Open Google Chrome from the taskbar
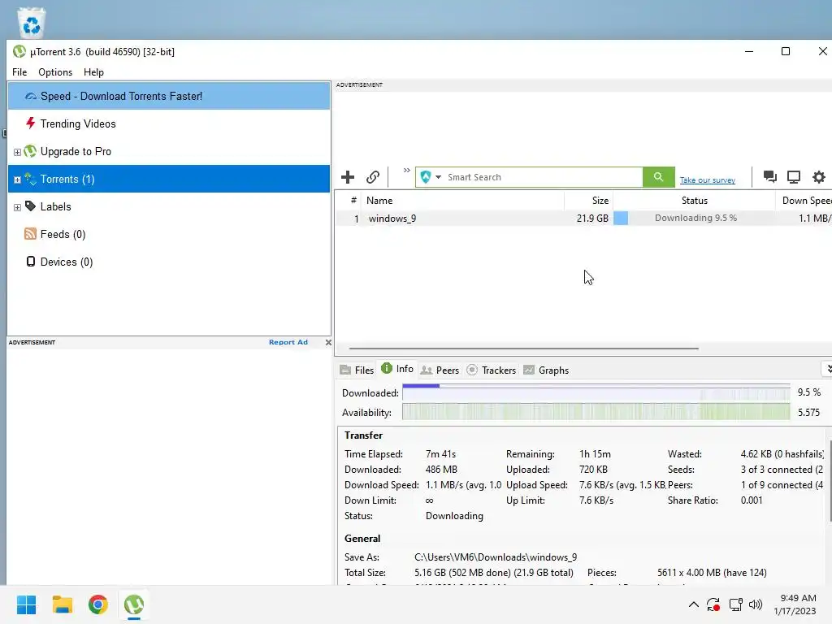The image size is (832, 624). click(98, 604)
